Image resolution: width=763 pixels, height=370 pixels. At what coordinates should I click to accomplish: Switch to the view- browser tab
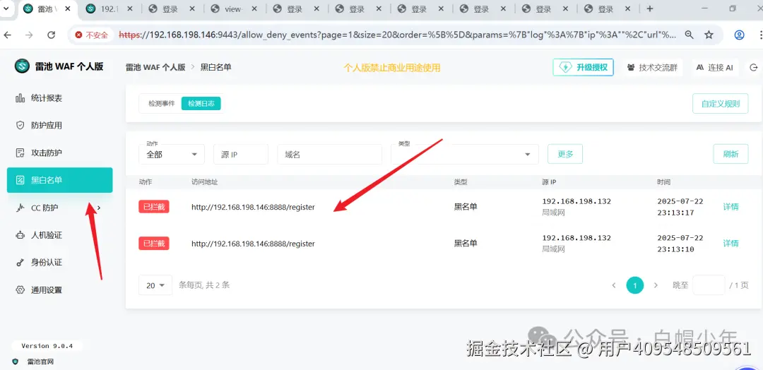tap(233, 8)
